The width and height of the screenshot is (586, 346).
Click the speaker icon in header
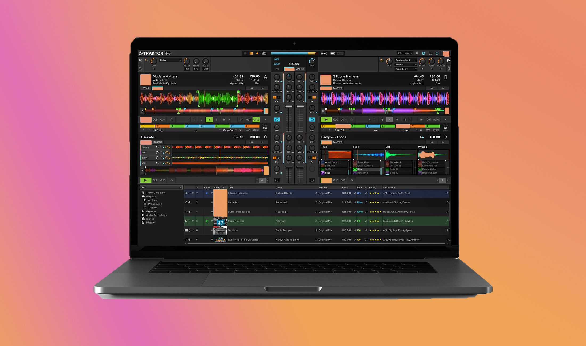coord(257,53)
